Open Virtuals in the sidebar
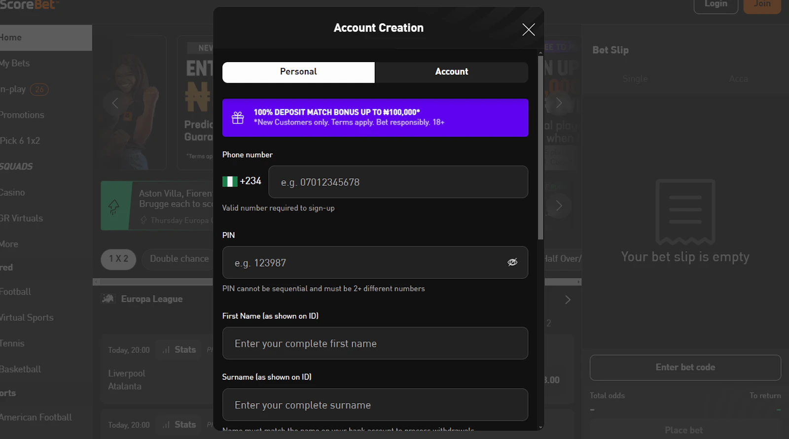Image resolution: width=789 pixels, height=439 pixels. pos(21,218)
